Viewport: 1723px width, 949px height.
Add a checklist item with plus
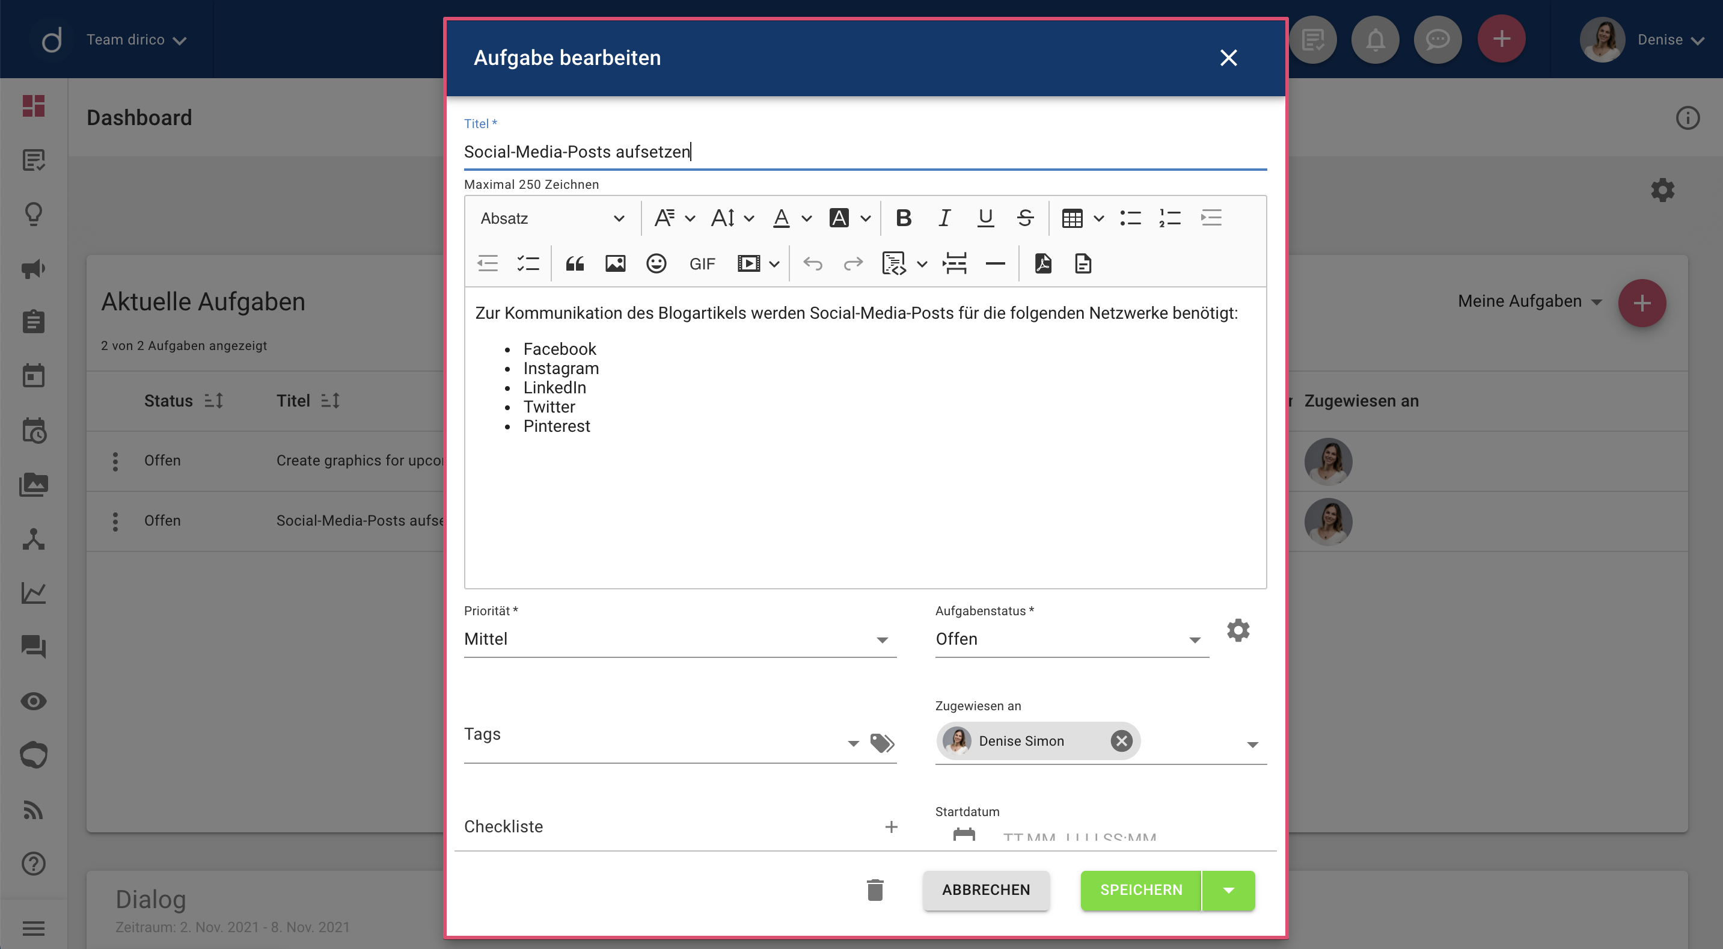point(891,827)
